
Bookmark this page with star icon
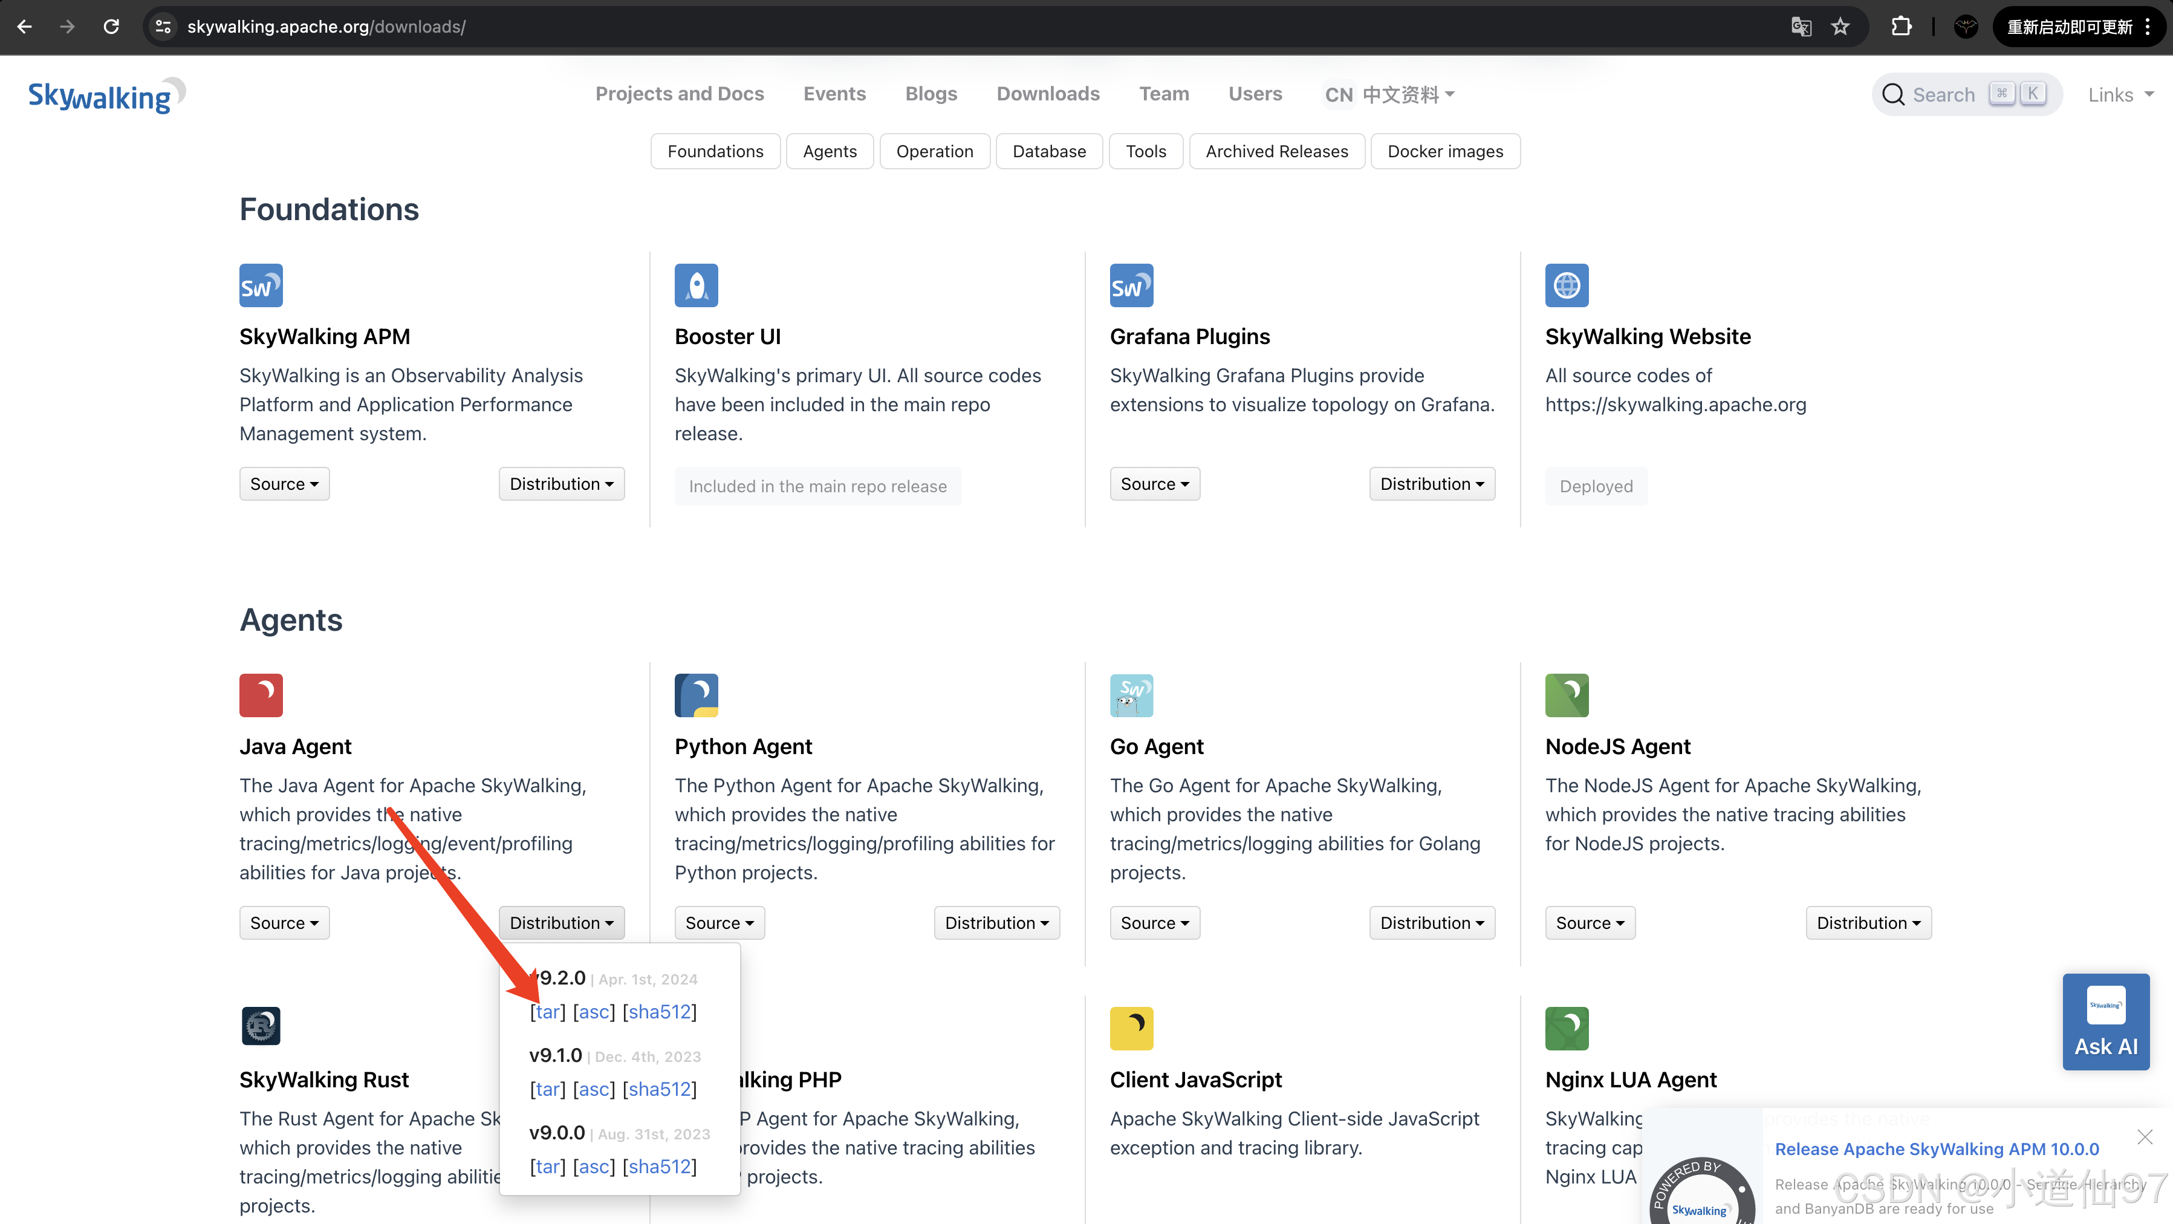point(1840,26)
